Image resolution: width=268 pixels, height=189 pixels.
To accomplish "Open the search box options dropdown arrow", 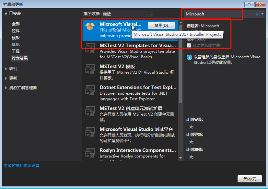I will point(262,14).
